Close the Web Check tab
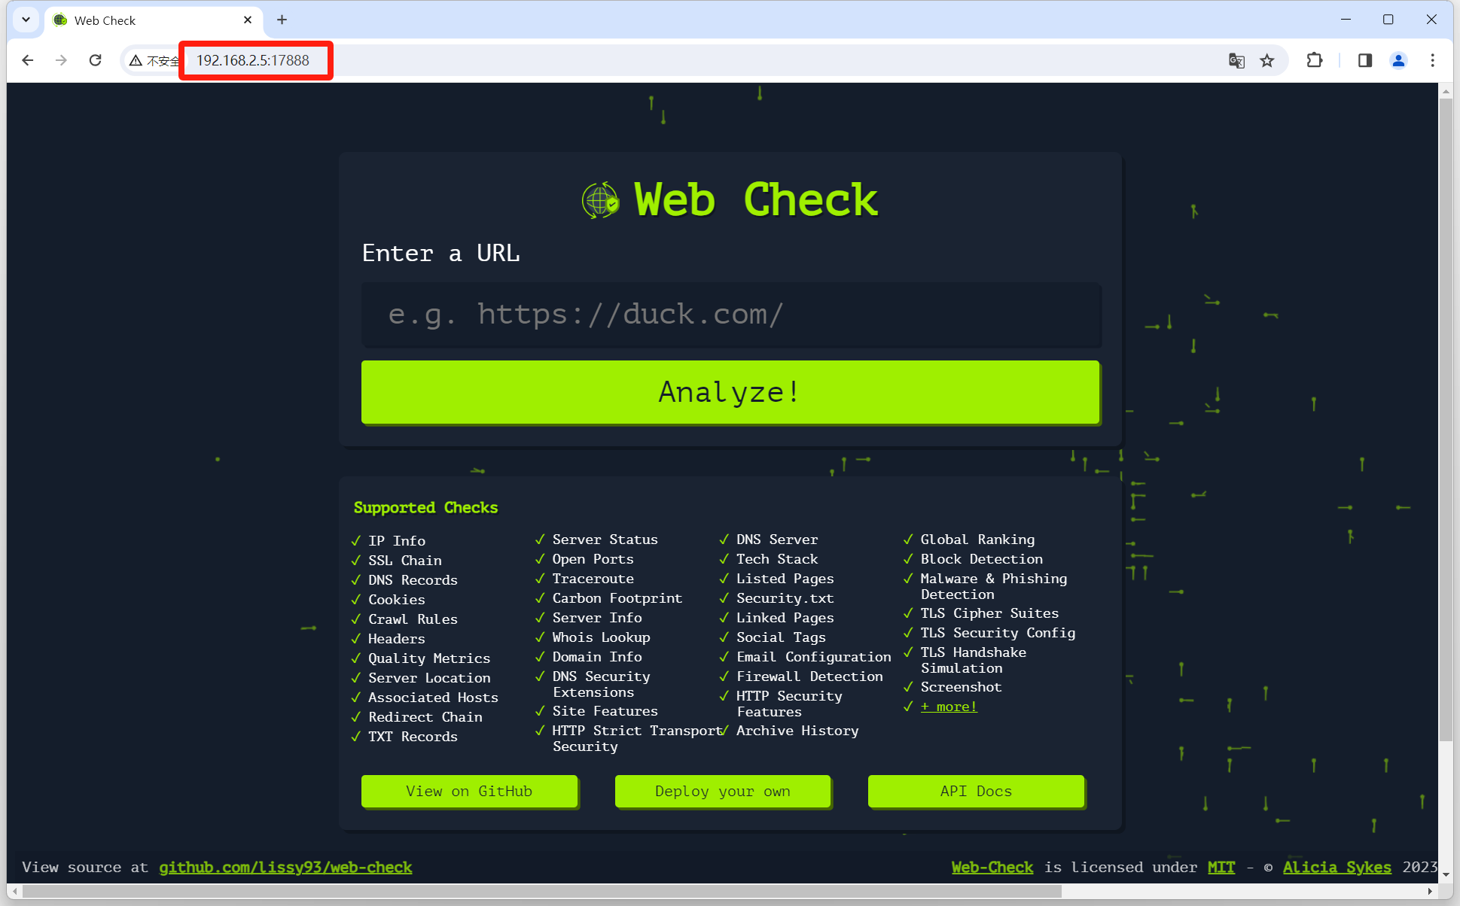The height and width of the screenshot is (906, 1460). tap(248, 20)
